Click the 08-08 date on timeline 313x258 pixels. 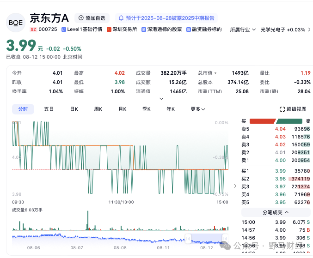click(x=120, y=248)
